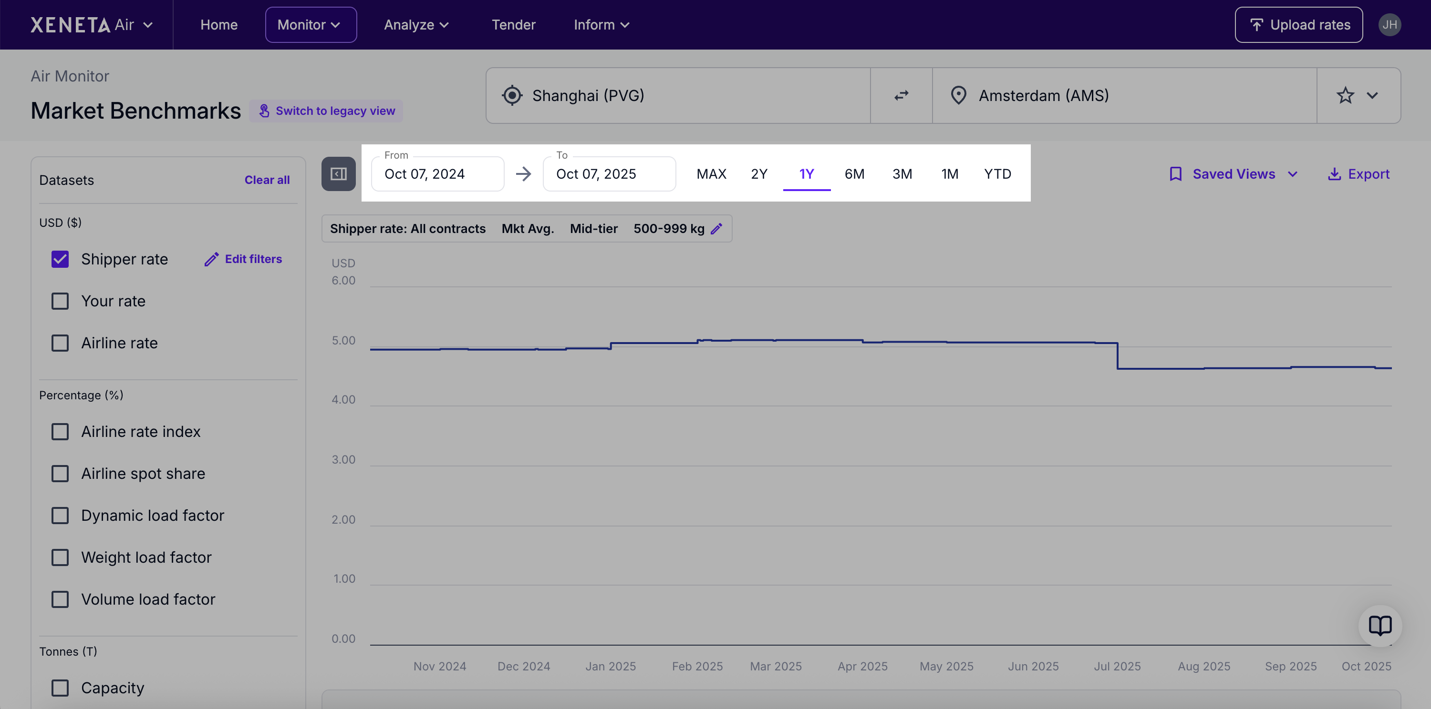Collapse the datasets sidebar panel icon
This screenshot has height=709, width=1431.
338,174
